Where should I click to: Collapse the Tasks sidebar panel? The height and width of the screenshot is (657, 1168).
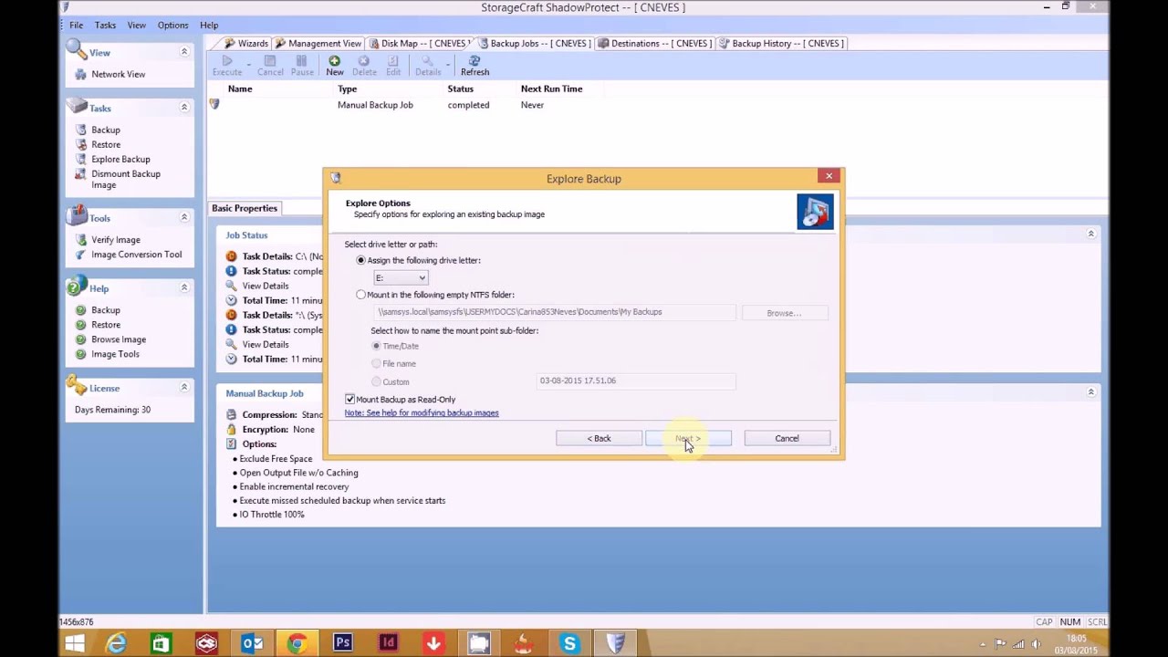(183, 108)
